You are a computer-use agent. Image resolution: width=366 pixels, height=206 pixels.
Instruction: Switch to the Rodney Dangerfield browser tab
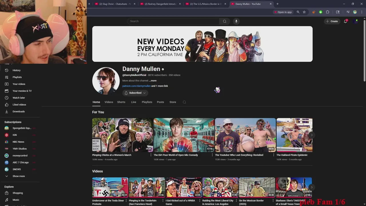click(161, 4)
